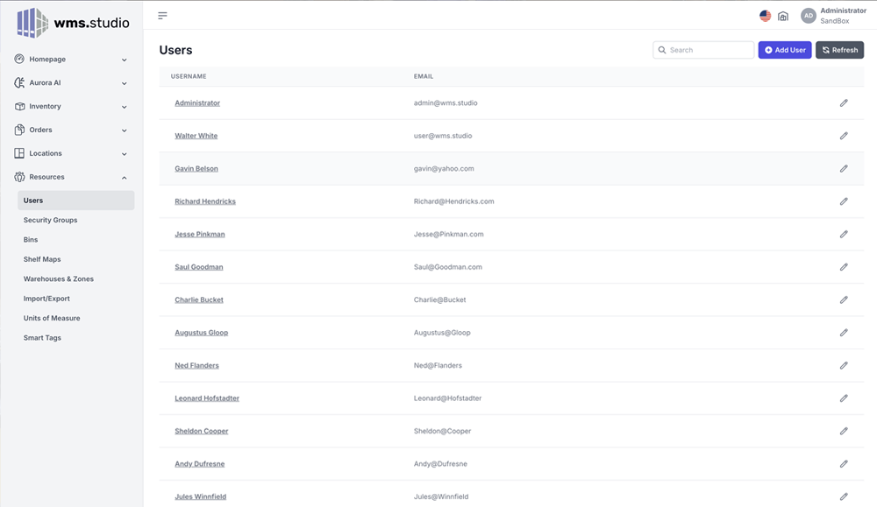The width and height of the screenshot is (877, 507).
Task: Click the hamburger menu icon to collapse sidebar
Action: point(162,16)
